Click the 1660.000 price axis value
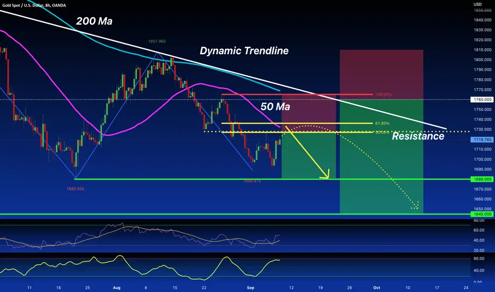Screen dimensions: 495x292 point(483,199)
